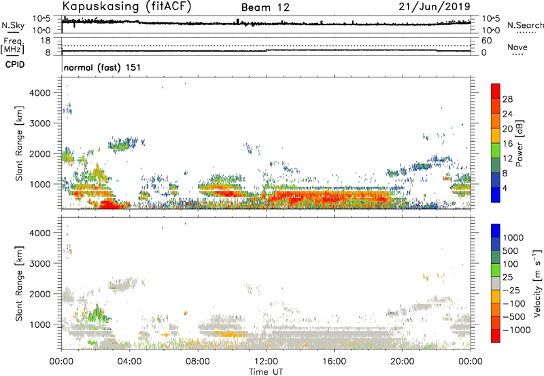Click the '16:00' time tick label
Screen dimensions: 544x376
334,362
